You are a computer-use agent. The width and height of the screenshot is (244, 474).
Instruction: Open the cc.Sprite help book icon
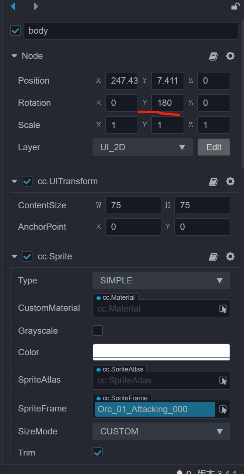[213, 257]
